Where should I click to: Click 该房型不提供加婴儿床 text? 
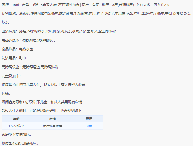click(x=20, y=143)
